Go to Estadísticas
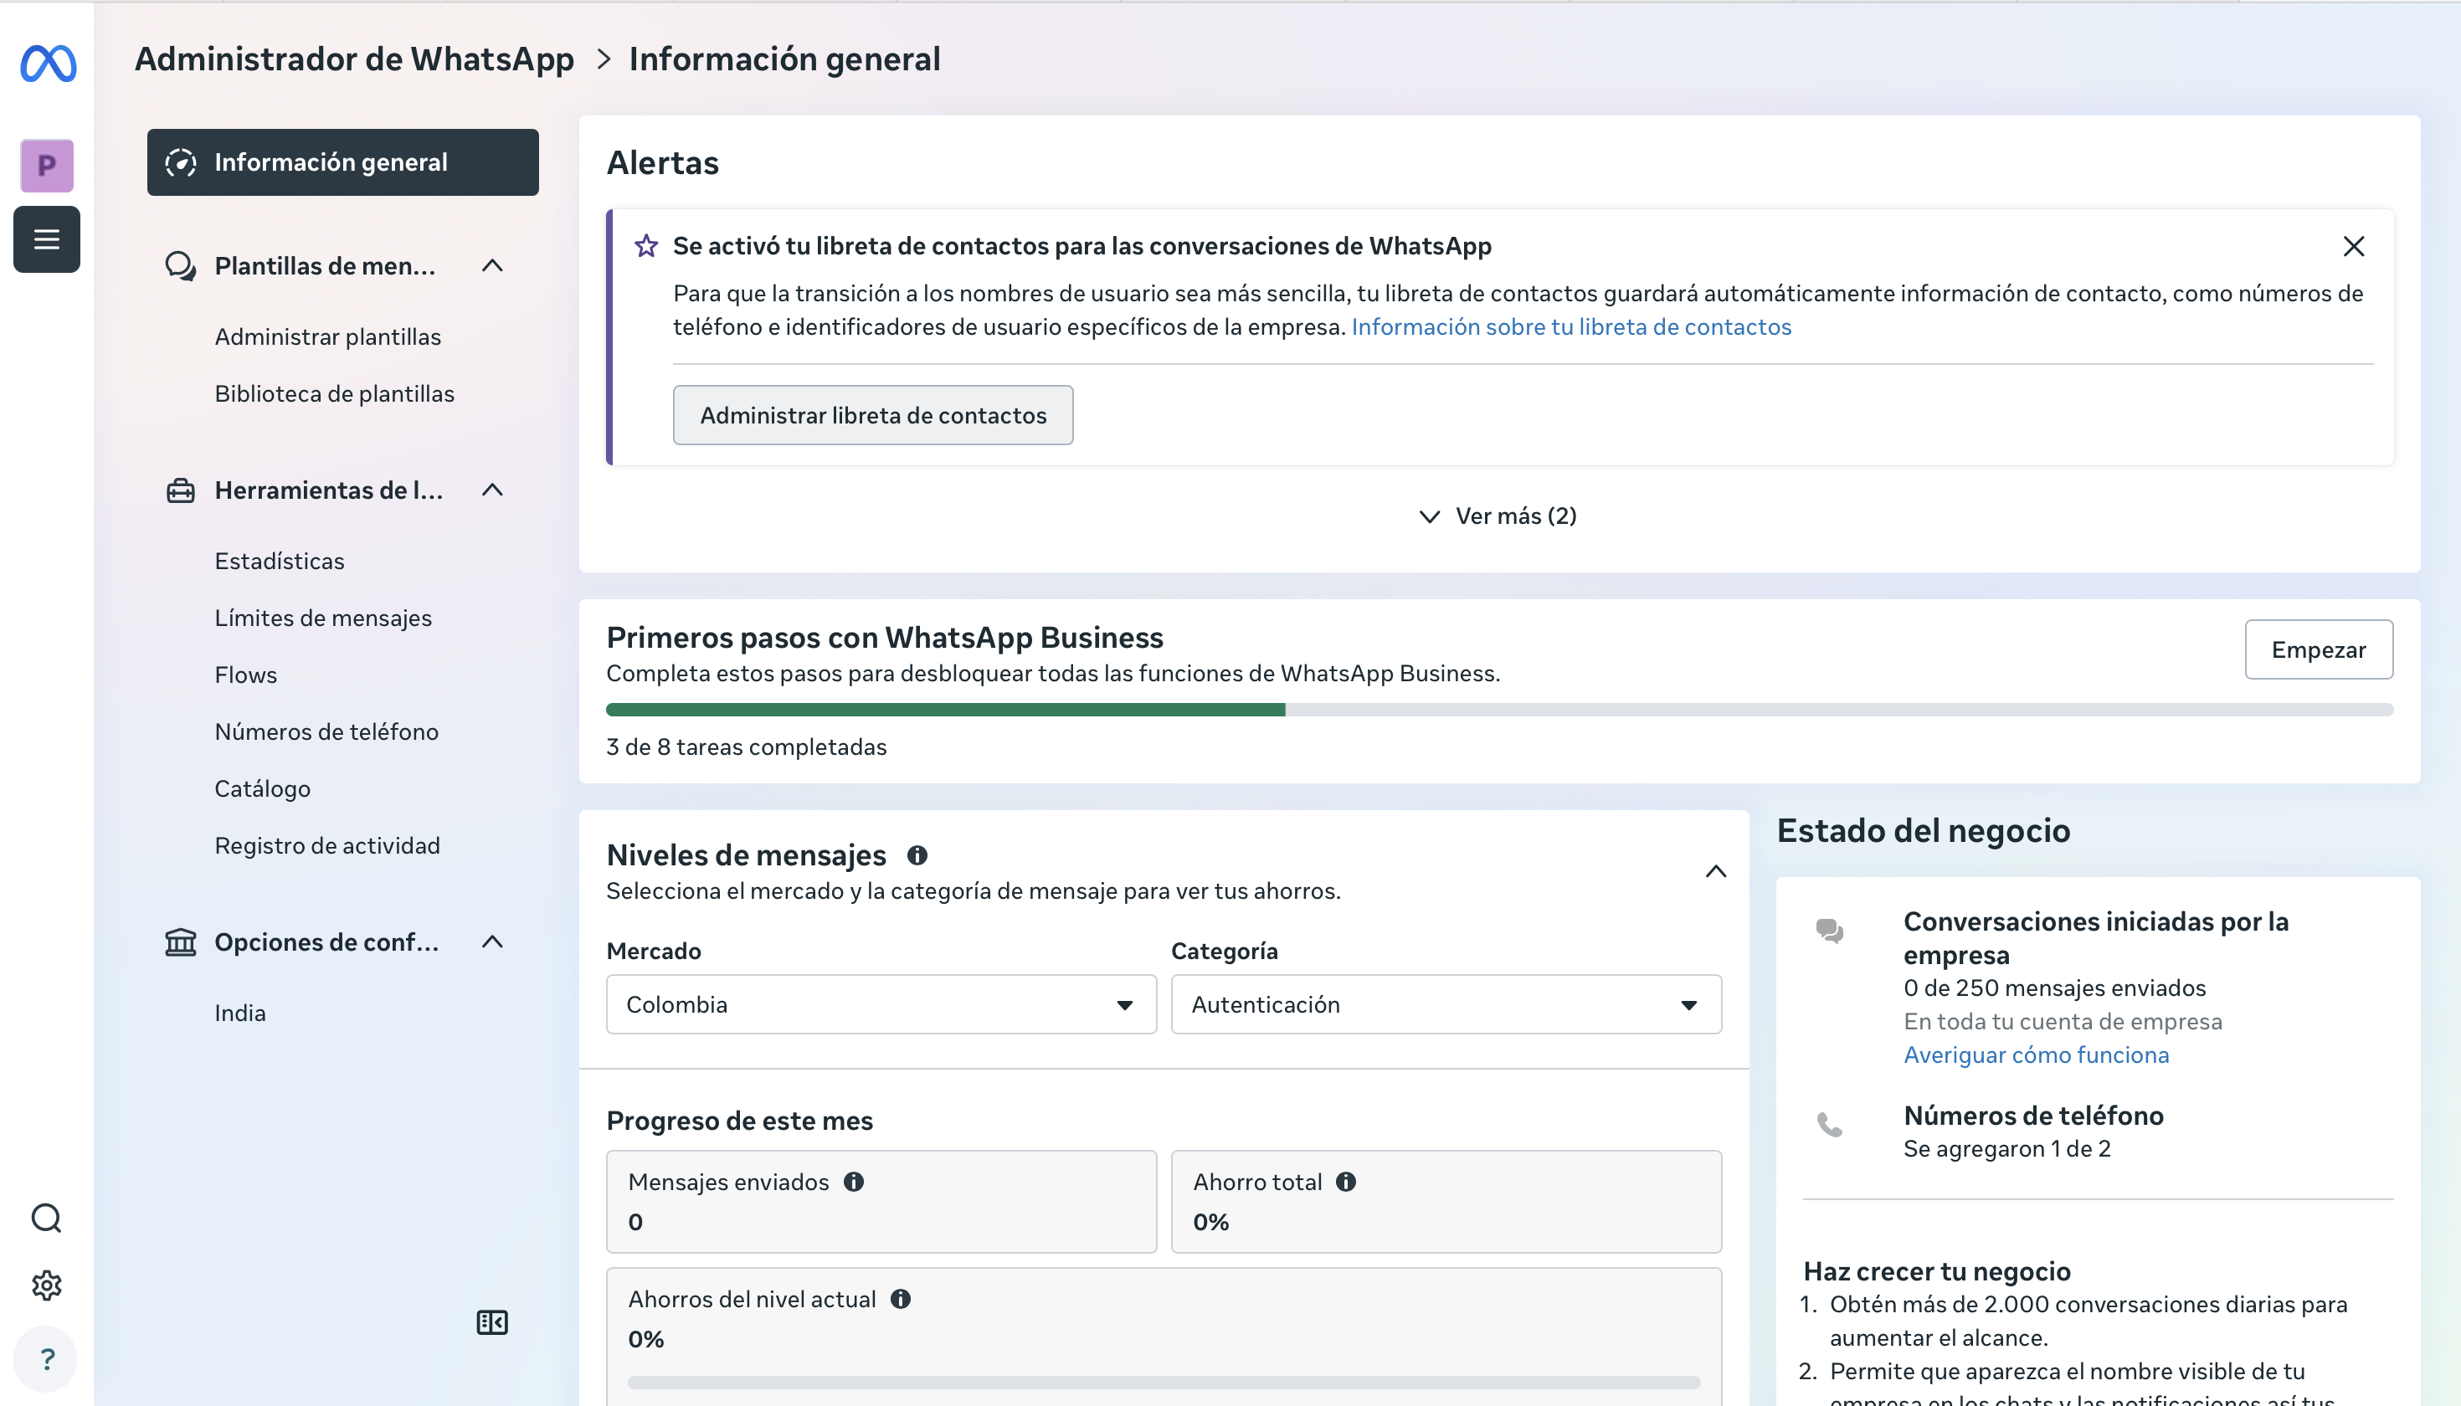This screenshot has width=2461, height=1406. 279,561
